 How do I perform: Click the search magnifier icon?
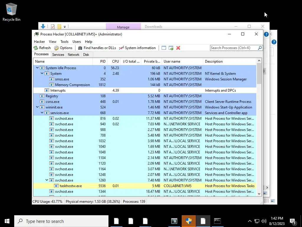(x=260, y=48)
